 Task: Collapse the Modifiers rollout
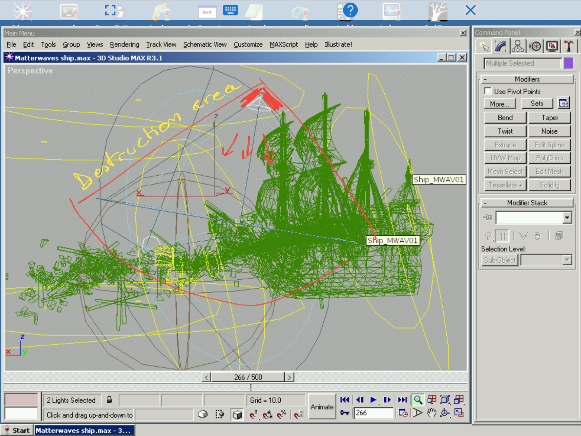[x=527, y=79]
